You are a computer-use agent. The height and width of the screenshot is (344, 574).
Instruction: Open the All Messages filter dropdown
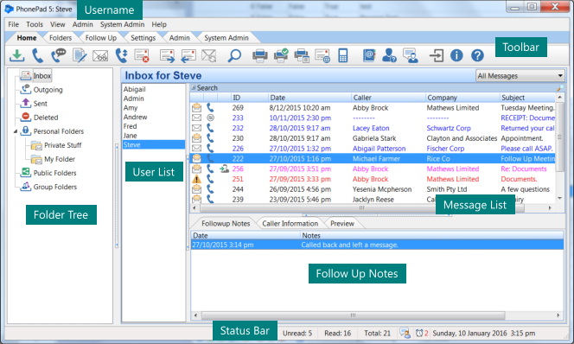[520, 76]
